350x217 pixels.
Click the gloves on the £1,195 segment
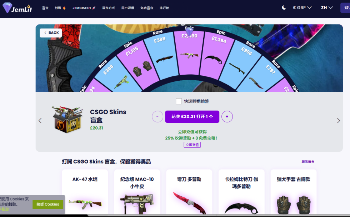(x=142, y=69)
